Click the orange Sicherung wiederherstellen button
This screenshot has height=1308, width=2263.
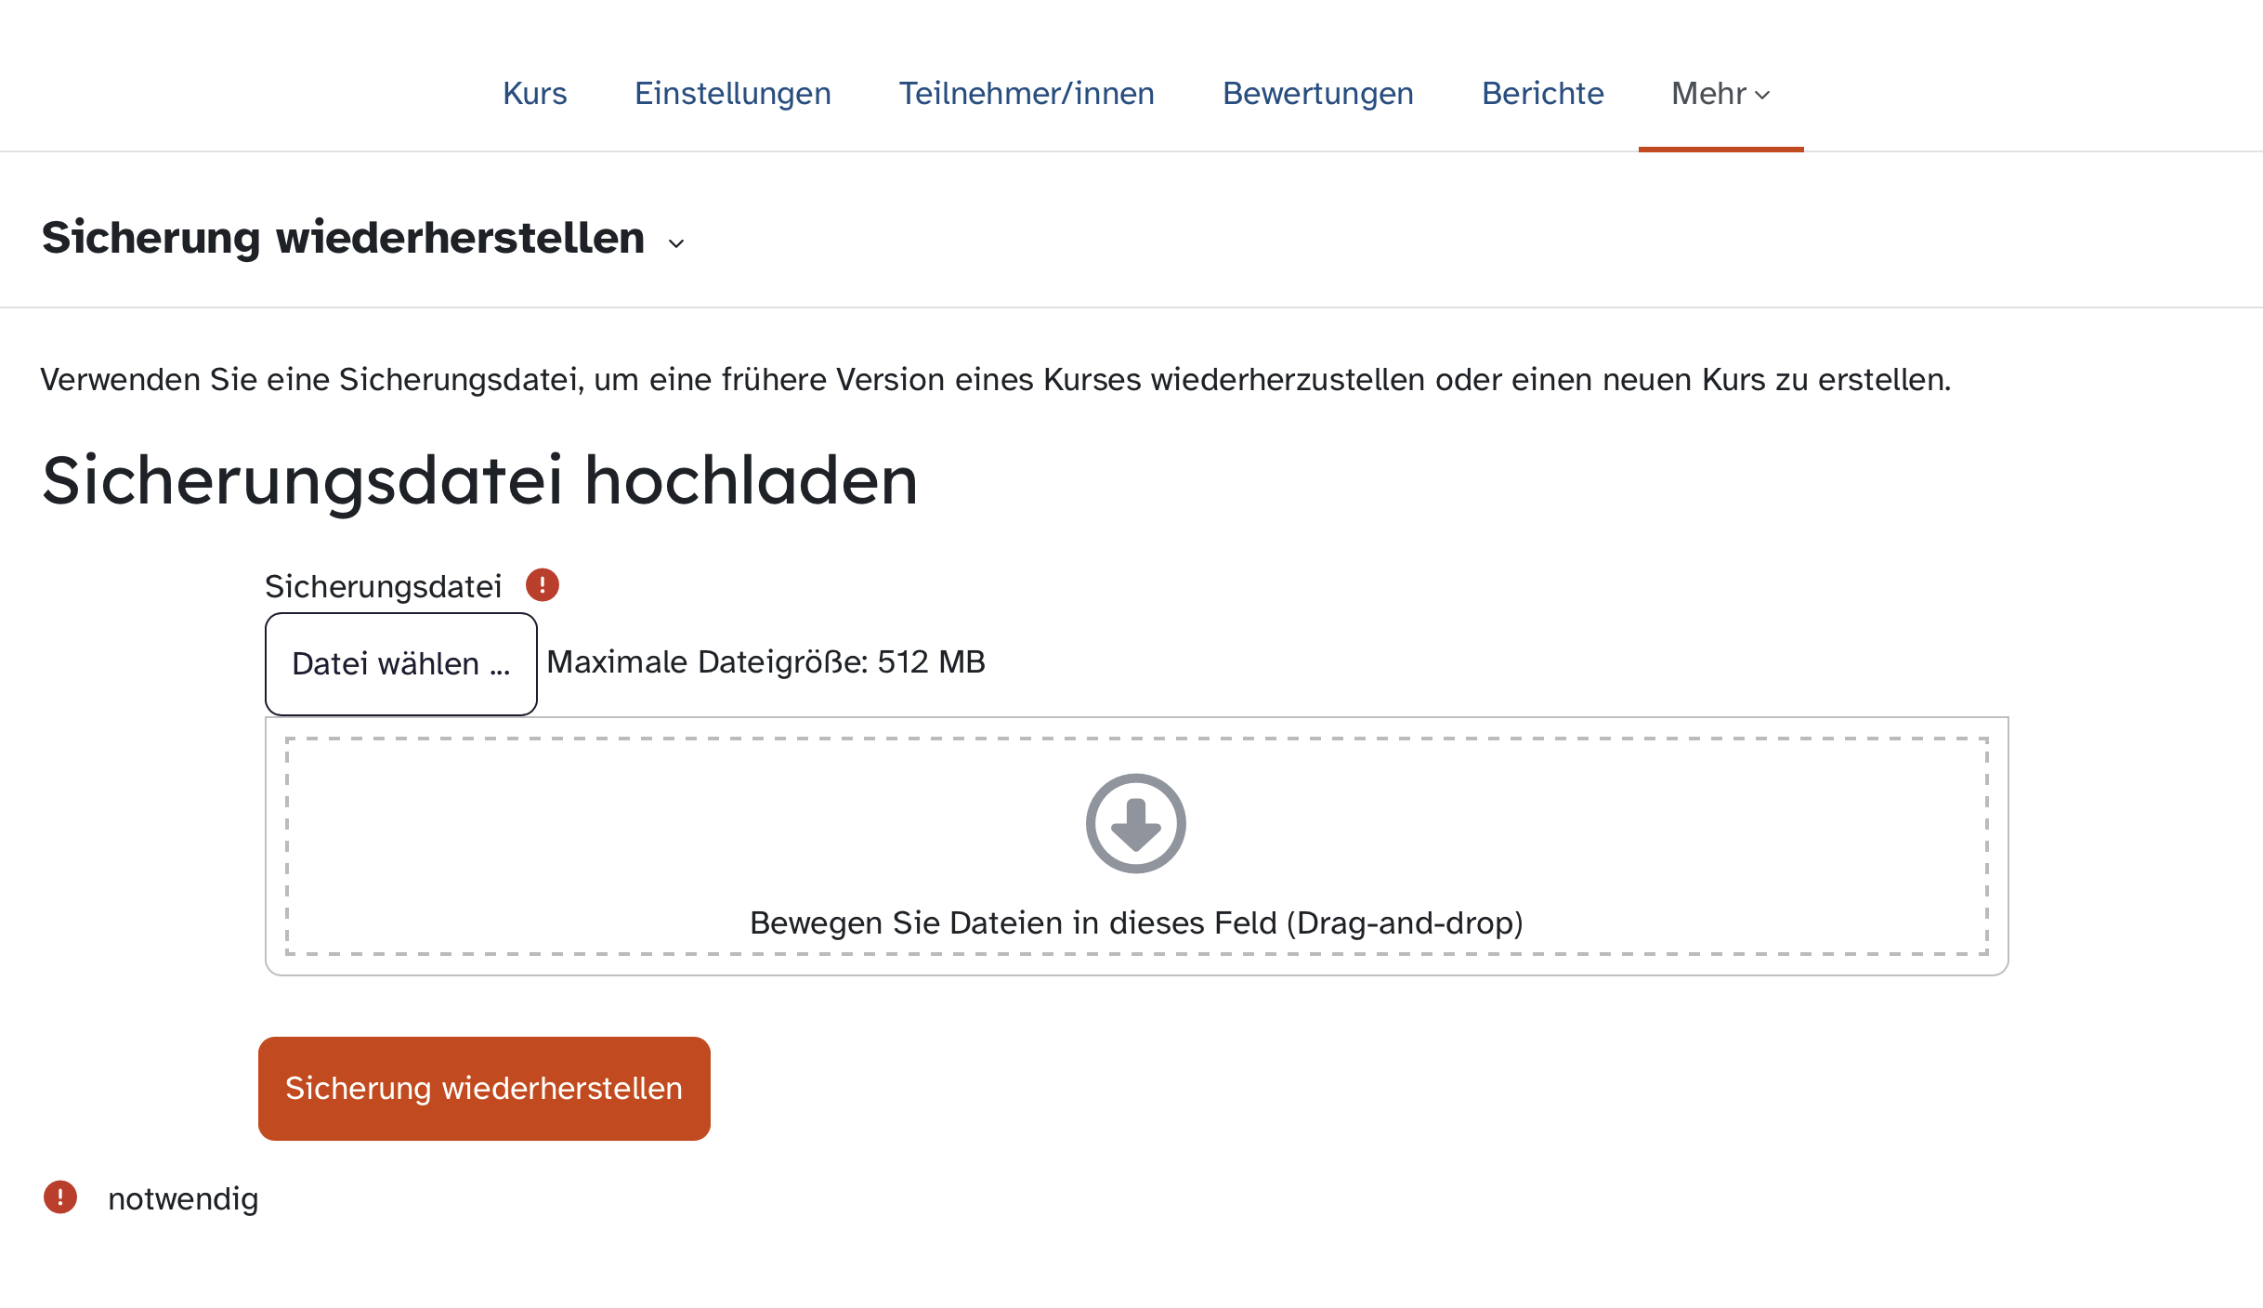[484, 1088]
